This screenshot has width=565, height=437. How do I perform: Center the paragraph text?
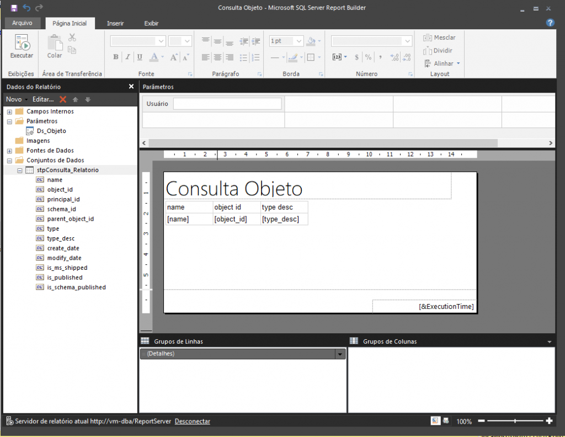[217, 57]
